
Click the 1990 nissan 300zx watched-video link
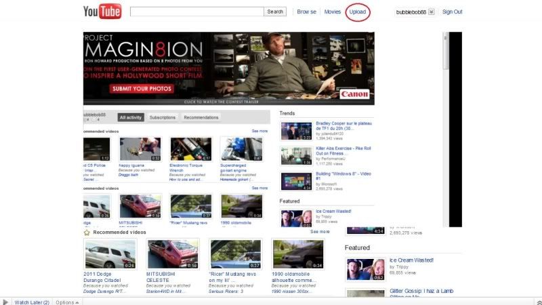pos(292,291)
